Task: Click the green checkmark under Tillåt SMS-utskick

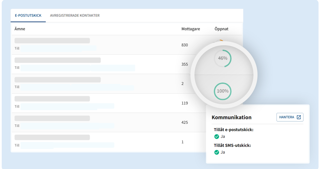Action: point(217,152)
